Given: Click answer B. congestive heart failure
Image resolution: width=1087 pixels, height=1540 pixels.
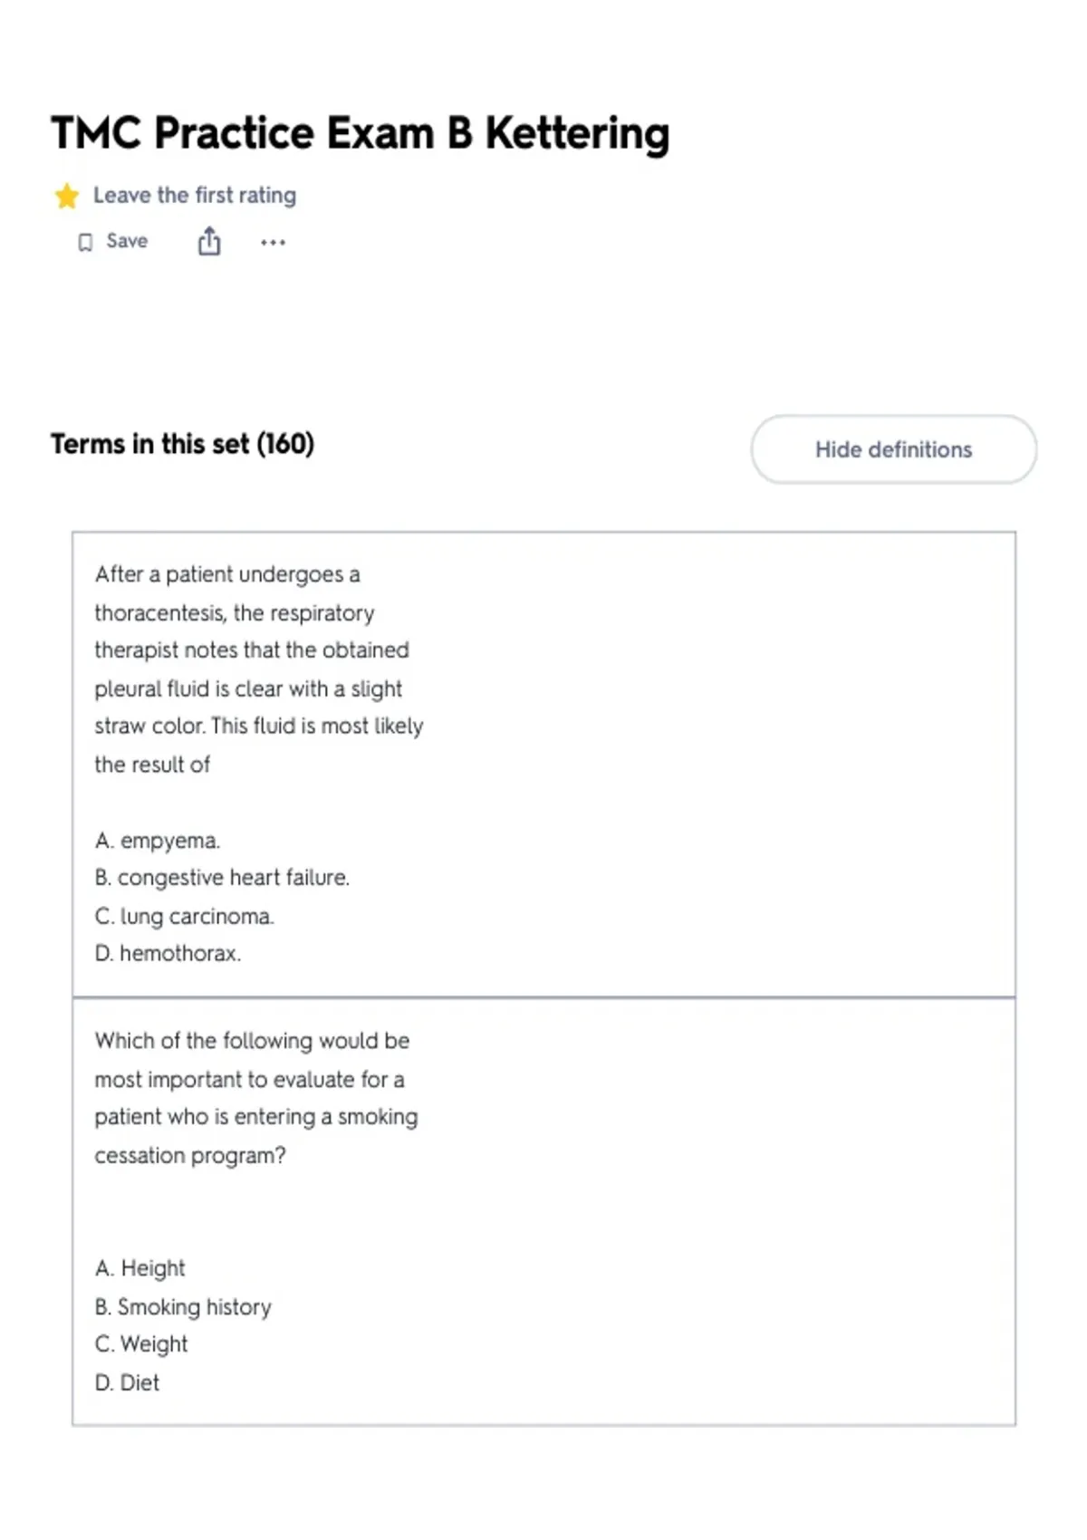Looking at the screenshot, I should click(x=222, y=878).
